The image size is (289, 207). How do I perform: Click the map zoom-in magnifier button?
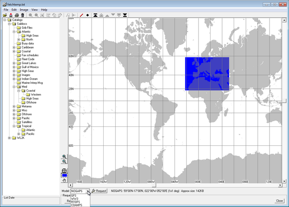(64, 157)
